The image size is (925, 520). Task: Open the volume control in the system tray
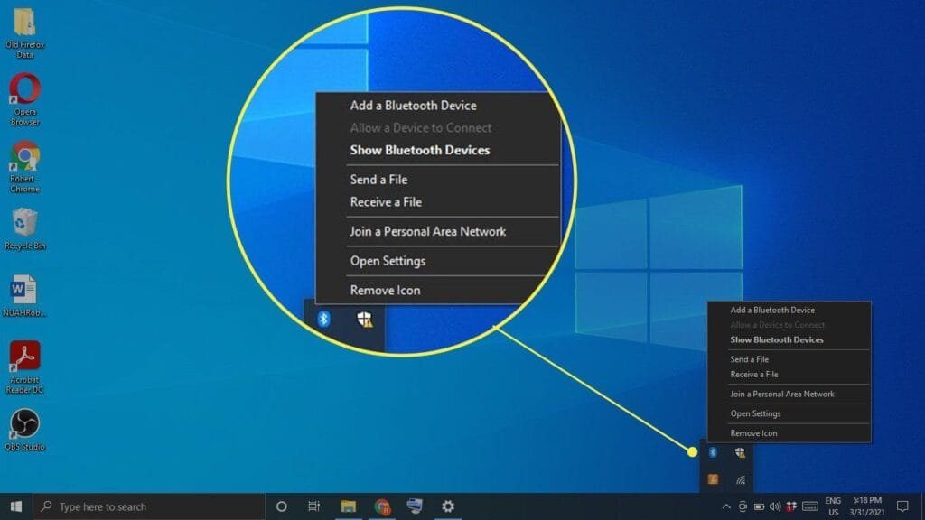point(774,506)
